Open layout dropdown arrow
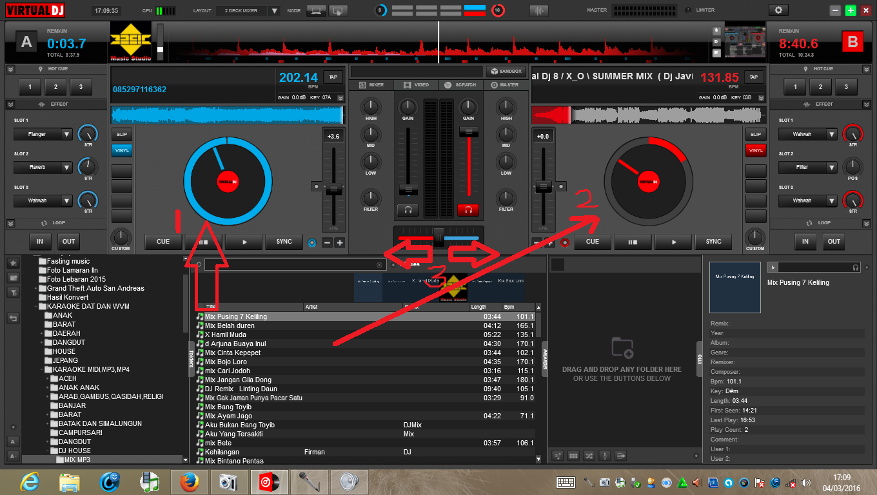Screen dimensions: 877x495 coord(275,11)
